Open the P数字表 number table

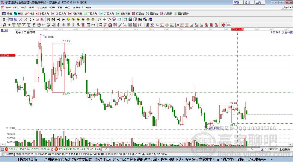pyautogui.click(x=75, y=14)
